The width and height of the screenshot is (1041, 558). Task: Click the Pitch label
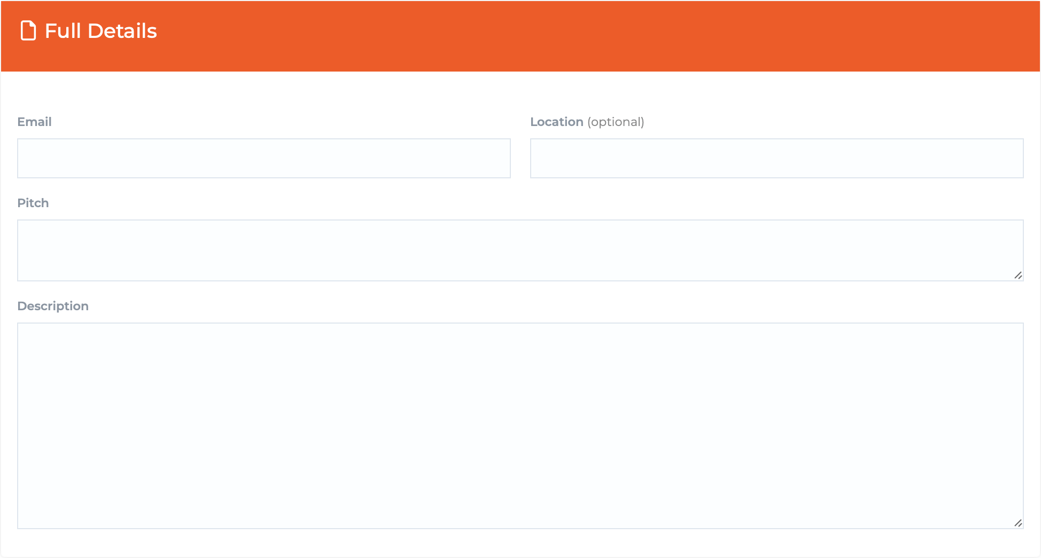coord(33,203)
